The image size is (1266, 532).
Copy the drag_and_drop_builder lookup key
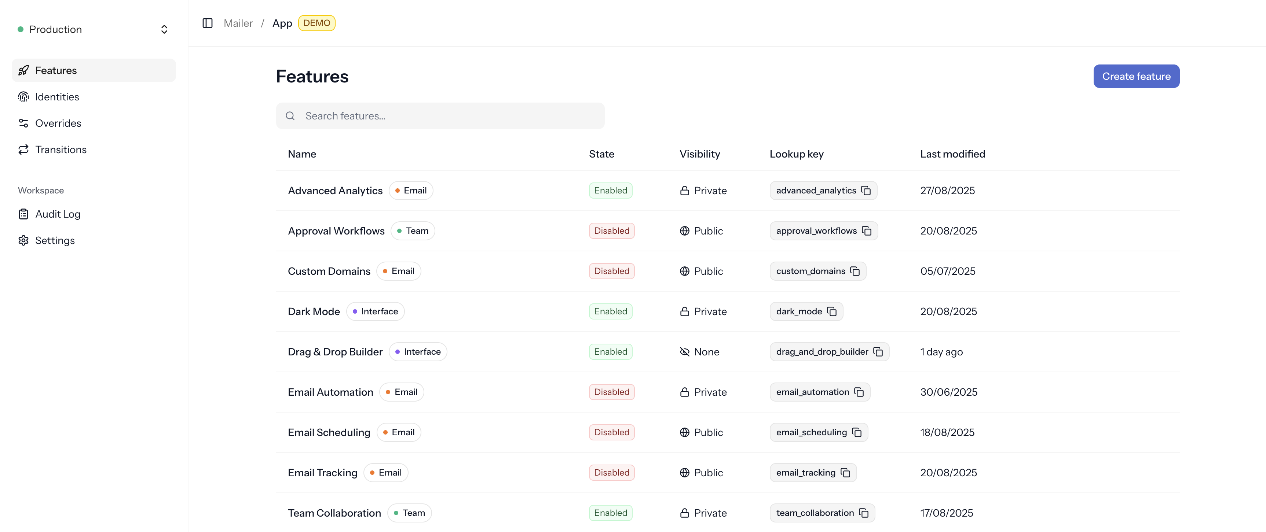pyautogui.click(x=878, y=351)
